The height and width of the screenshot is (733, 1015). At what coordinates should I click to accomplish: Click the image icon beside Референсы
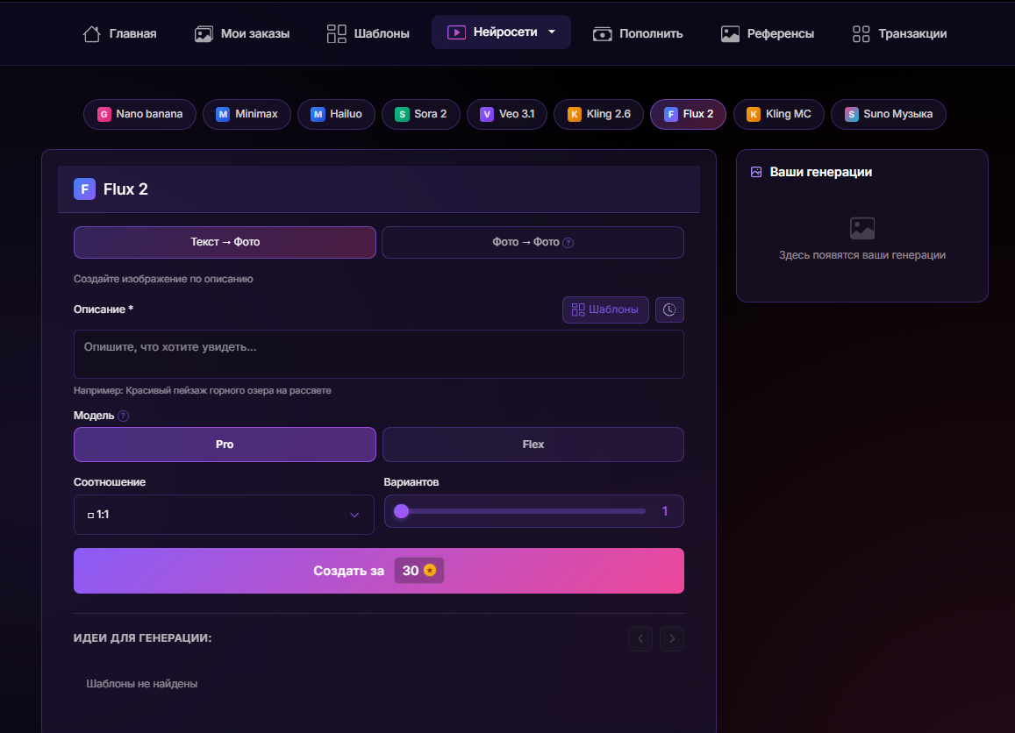coord(730,34)
